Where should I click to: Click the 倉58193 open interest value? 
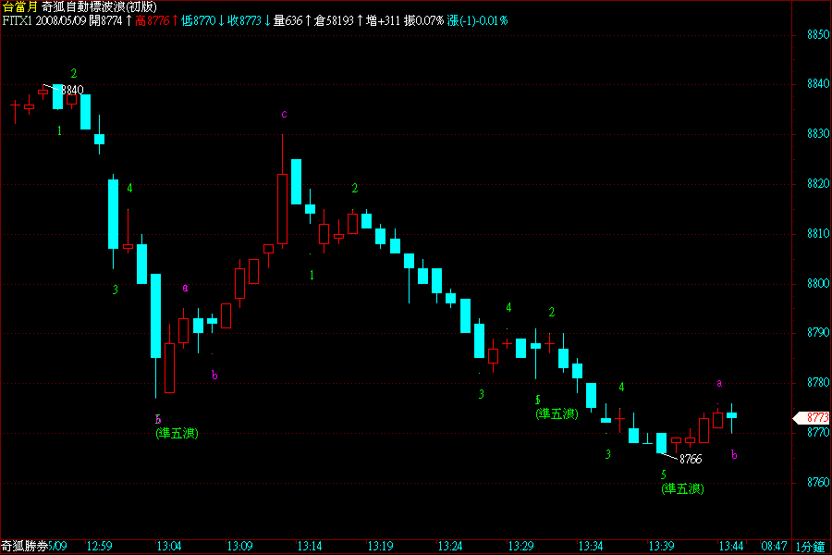tap(334, 20)
